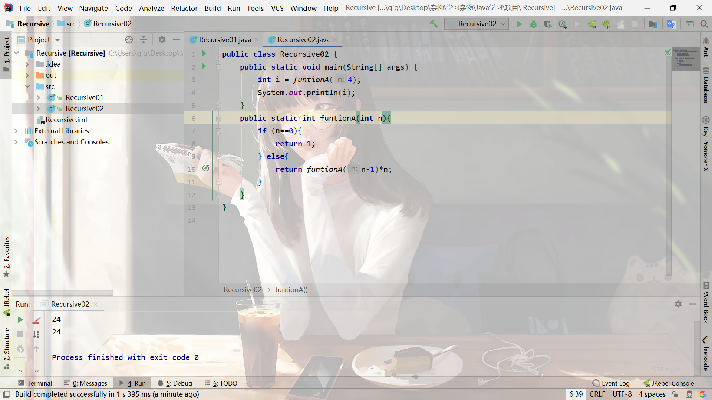Debug with JRebel bug icon
The width and height of the screenshot is (712, 400).
pyautogui.click(x=606, y=24)
